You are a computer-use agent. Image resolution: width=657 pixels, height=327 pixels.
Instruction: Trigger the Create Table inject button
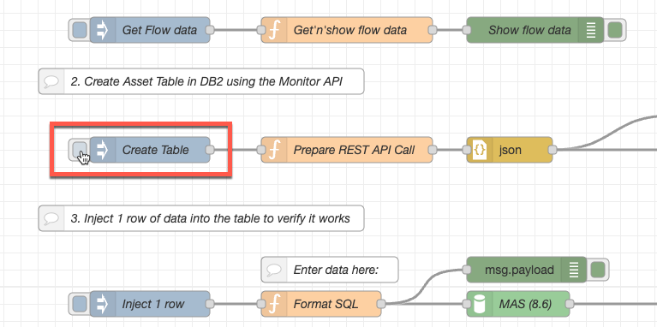coord(79,150)
